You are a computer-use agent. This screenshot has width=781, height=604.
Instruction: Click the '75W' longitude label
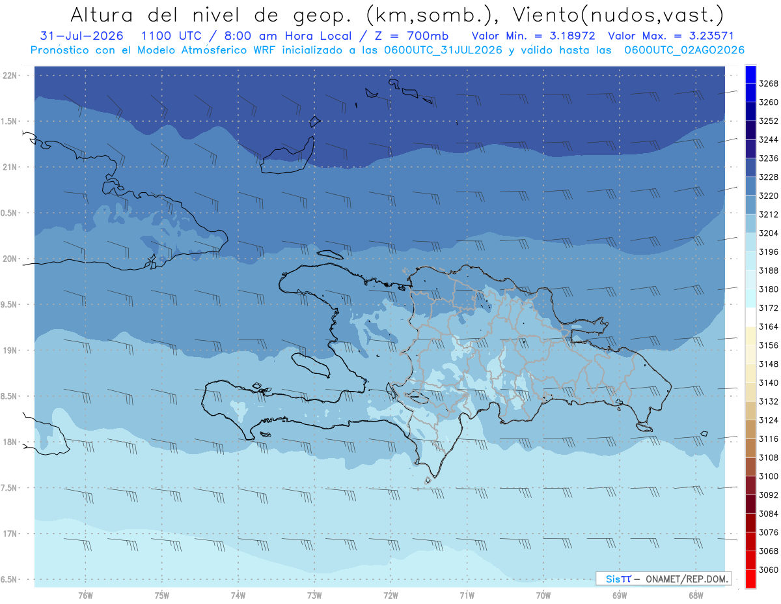tap(162, 595)
